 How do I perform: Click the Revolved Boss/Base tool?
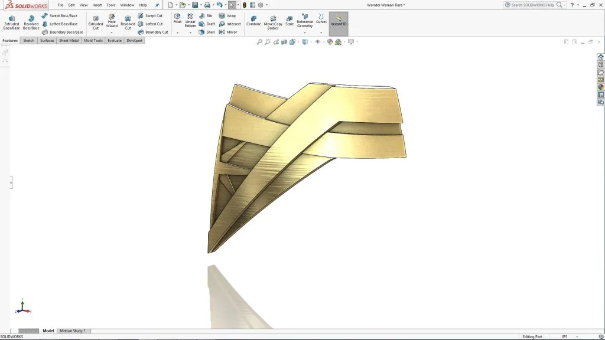coord(31,22)
